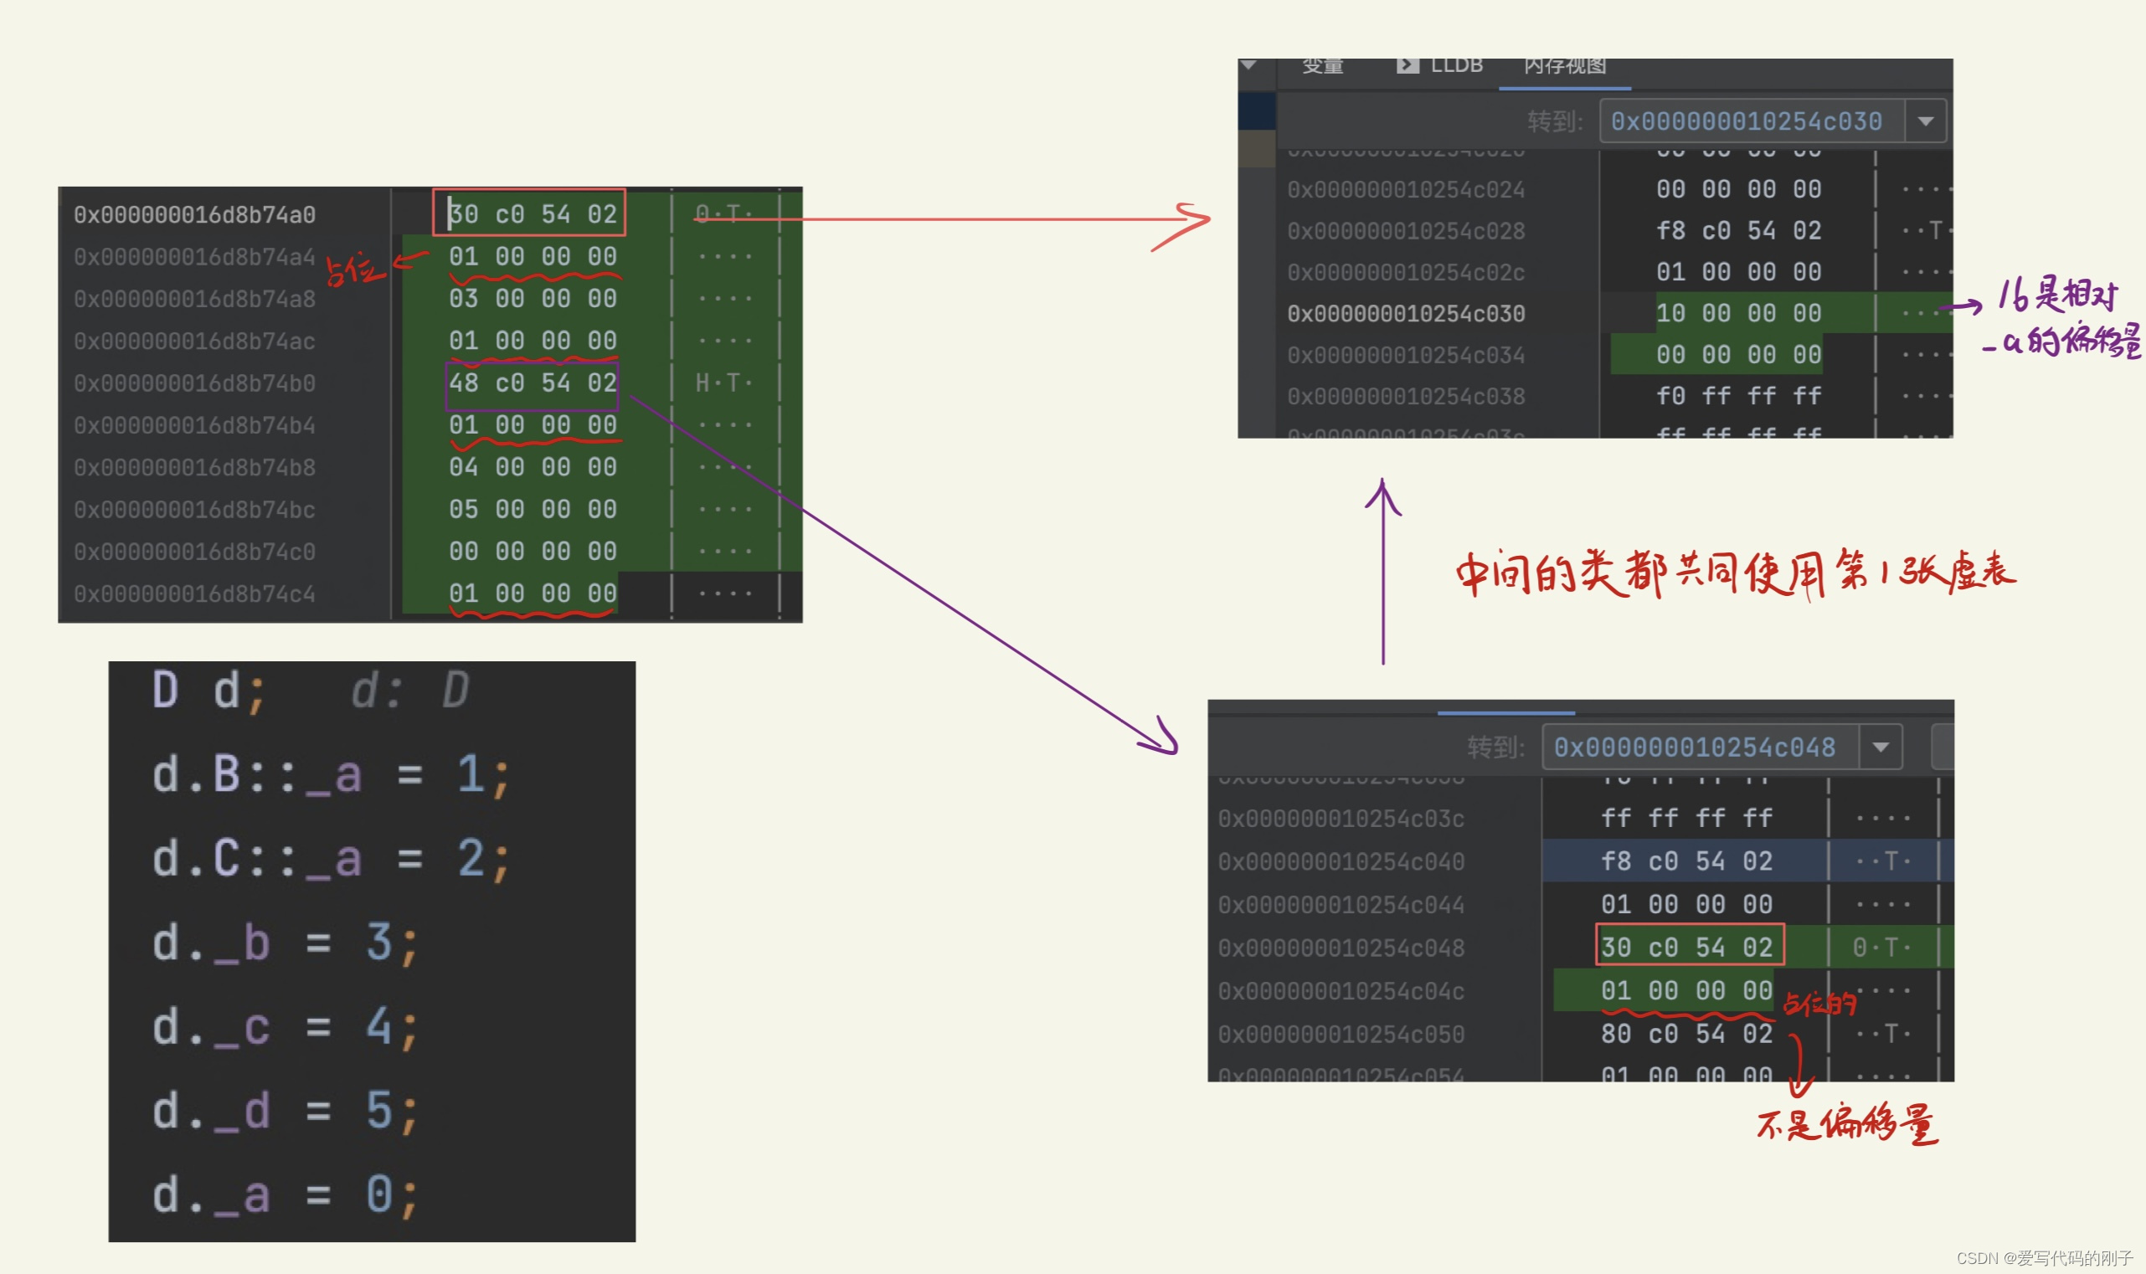Click address field containing 0x000000010254c048
2146x1274 pixels.
point(1695,747)
